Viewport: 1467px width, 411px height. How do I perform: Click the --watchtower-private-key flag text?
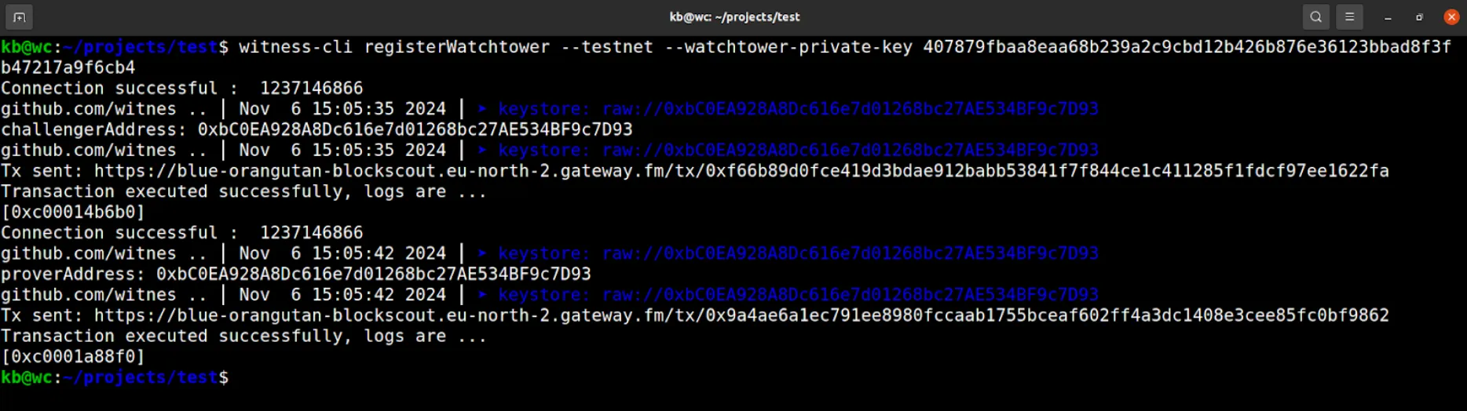click(x=788, y=47)
